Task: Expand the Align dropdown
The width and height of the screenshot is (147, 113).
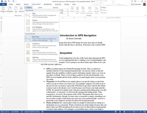Action: pyautogui.click(x=103, y=7)
